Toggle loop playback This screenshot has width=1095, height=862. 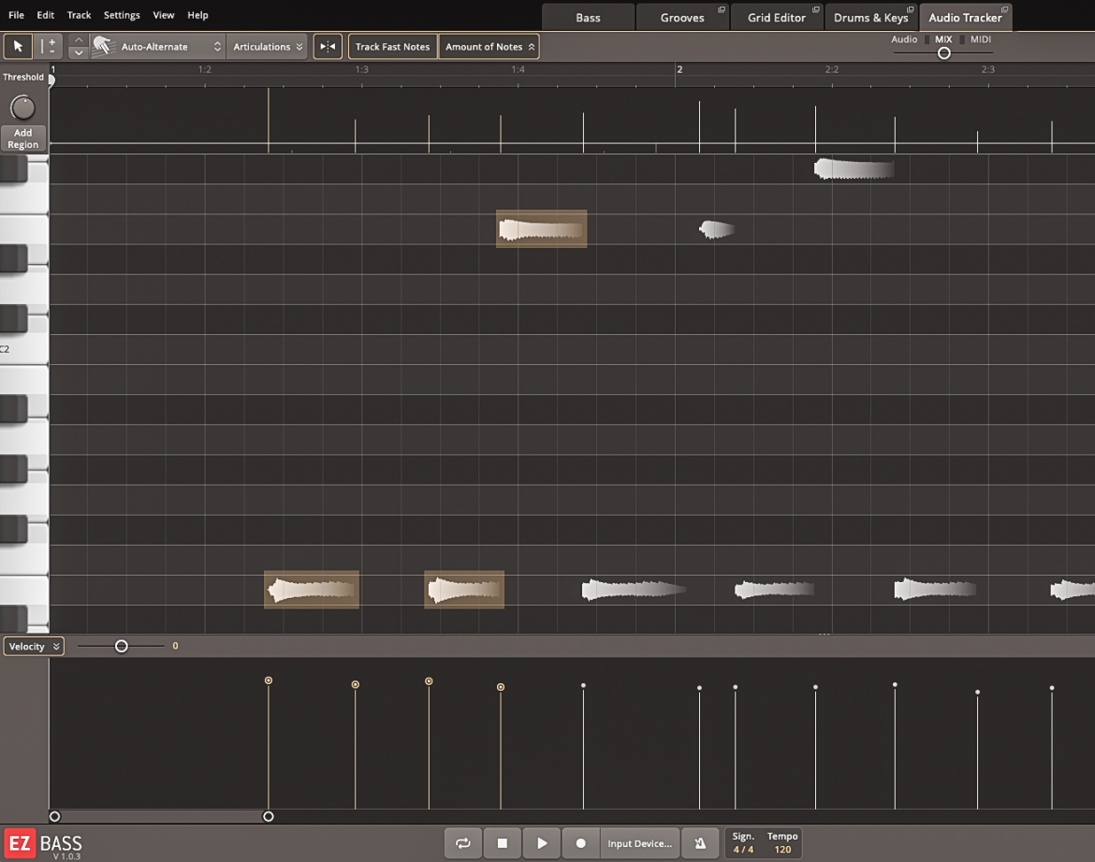click(463, 843)
